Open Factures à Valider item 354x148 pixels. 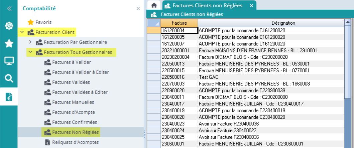click(x=71, y=62)
